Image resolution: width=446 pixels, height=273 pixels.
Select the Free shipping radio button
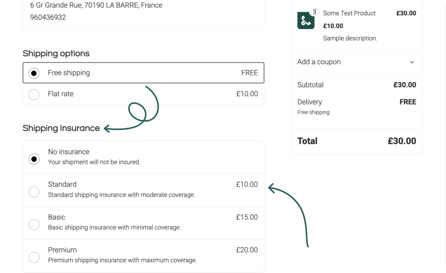[x=34, y=73]
